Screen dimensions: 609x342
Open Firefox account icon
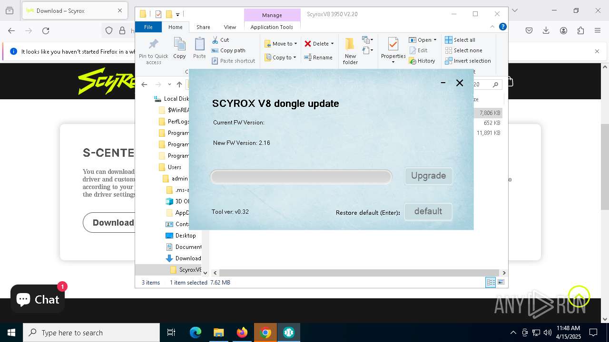563,31
